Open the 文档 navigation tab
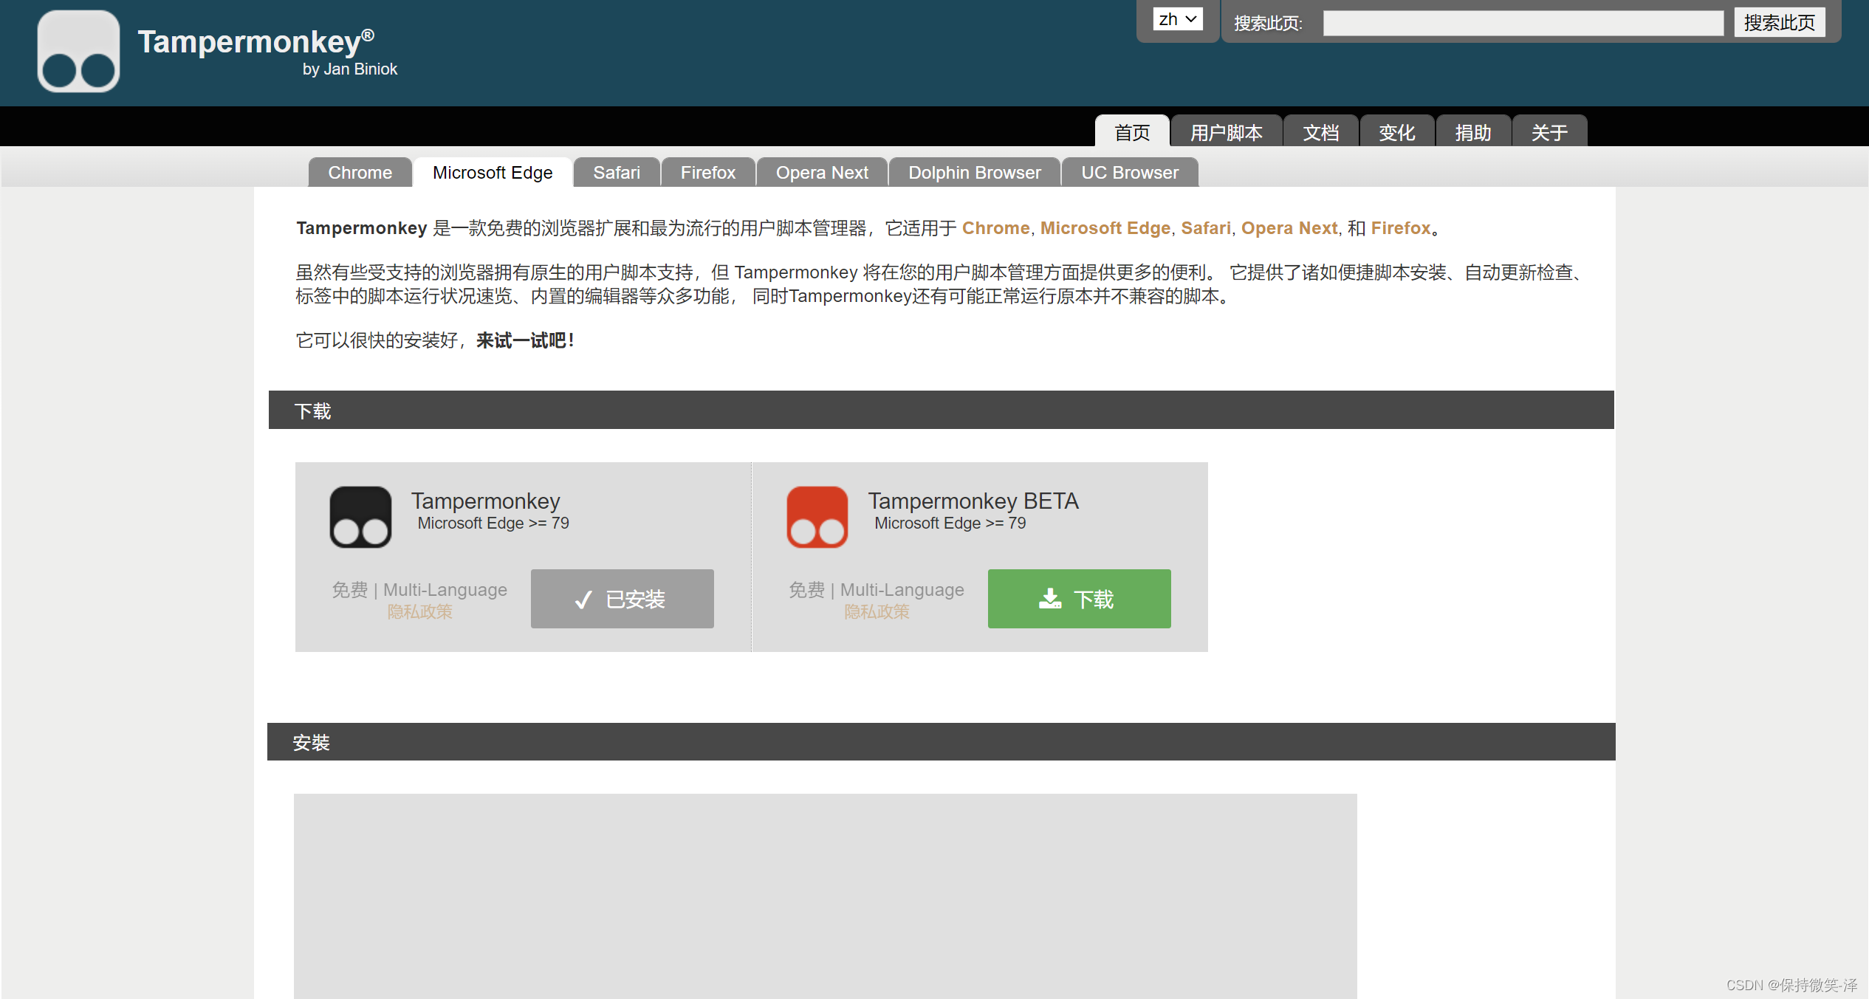Viewport: 1869px width, 999px height. [1321, 131]
